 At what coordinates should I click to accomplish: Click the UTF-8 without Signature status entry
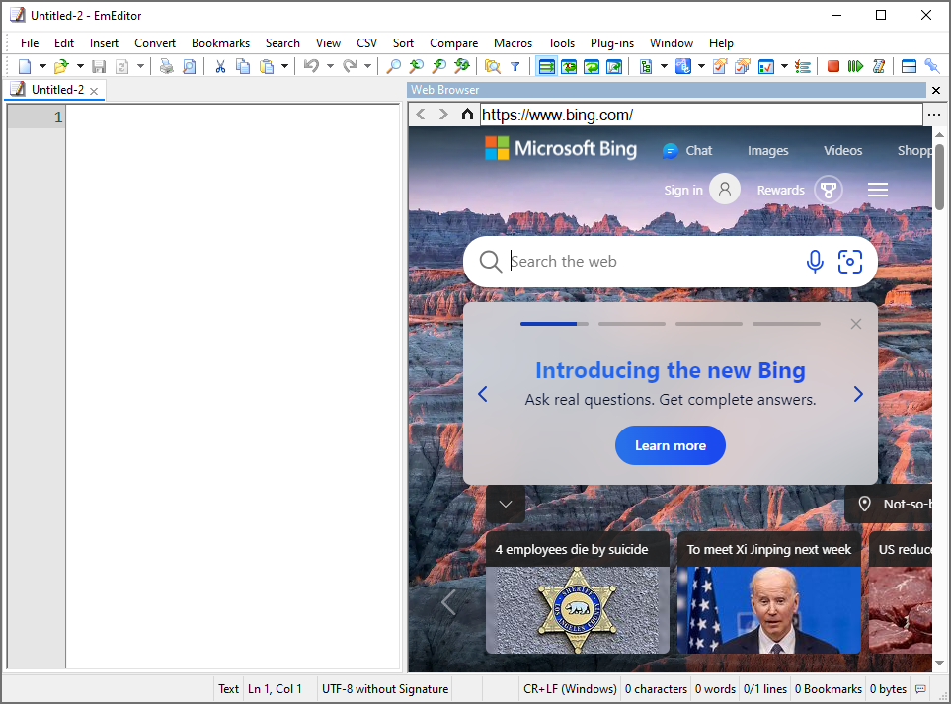[385, 689]
